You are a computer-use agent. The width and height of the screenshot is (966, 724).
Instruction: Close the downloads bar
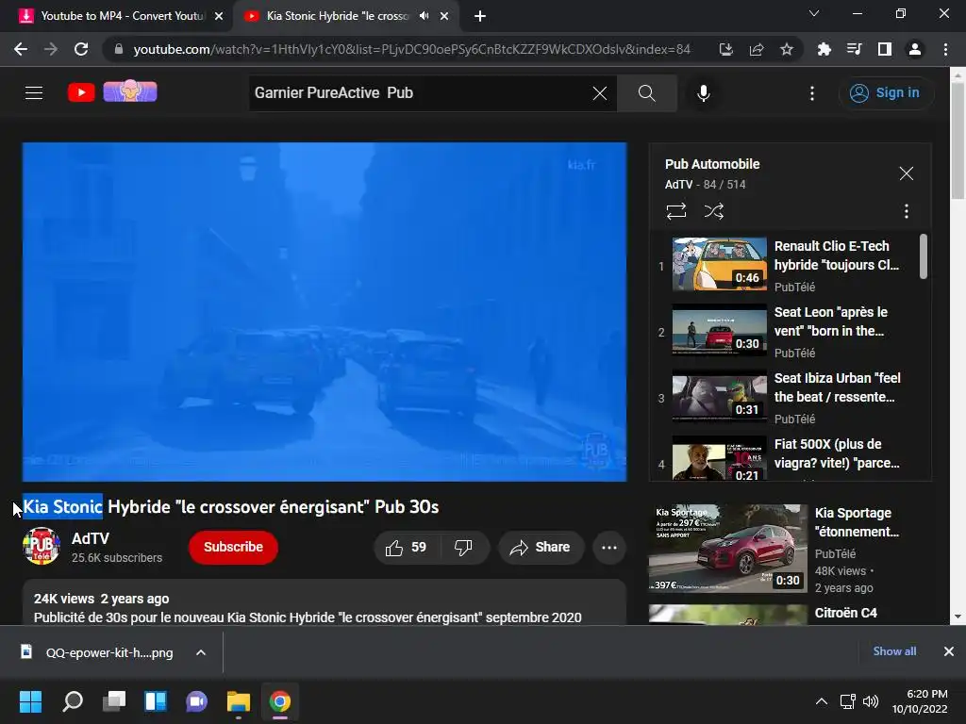click(x=949, y=651)
